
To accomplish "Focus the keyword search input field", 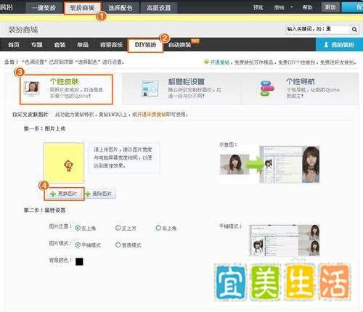I will (317, 29).
